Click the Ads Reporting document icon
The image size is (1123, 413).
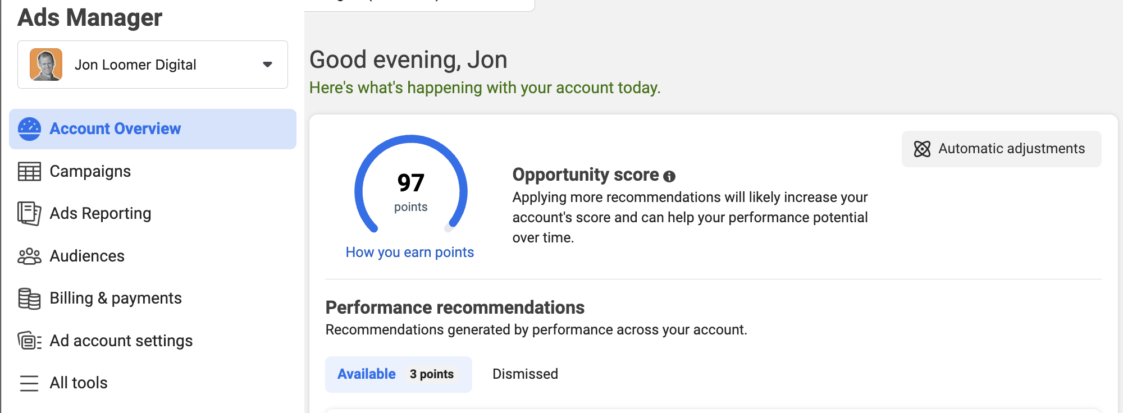click(x=29, y=214)
